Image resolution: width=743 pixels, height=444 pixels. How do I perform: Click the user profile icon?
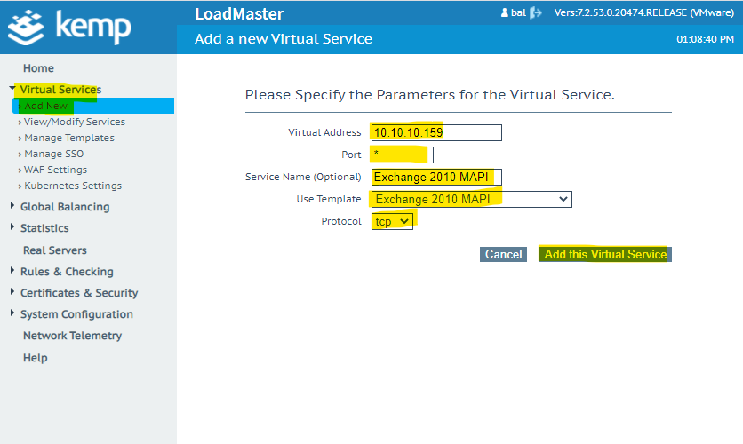[x=505, y=13]
